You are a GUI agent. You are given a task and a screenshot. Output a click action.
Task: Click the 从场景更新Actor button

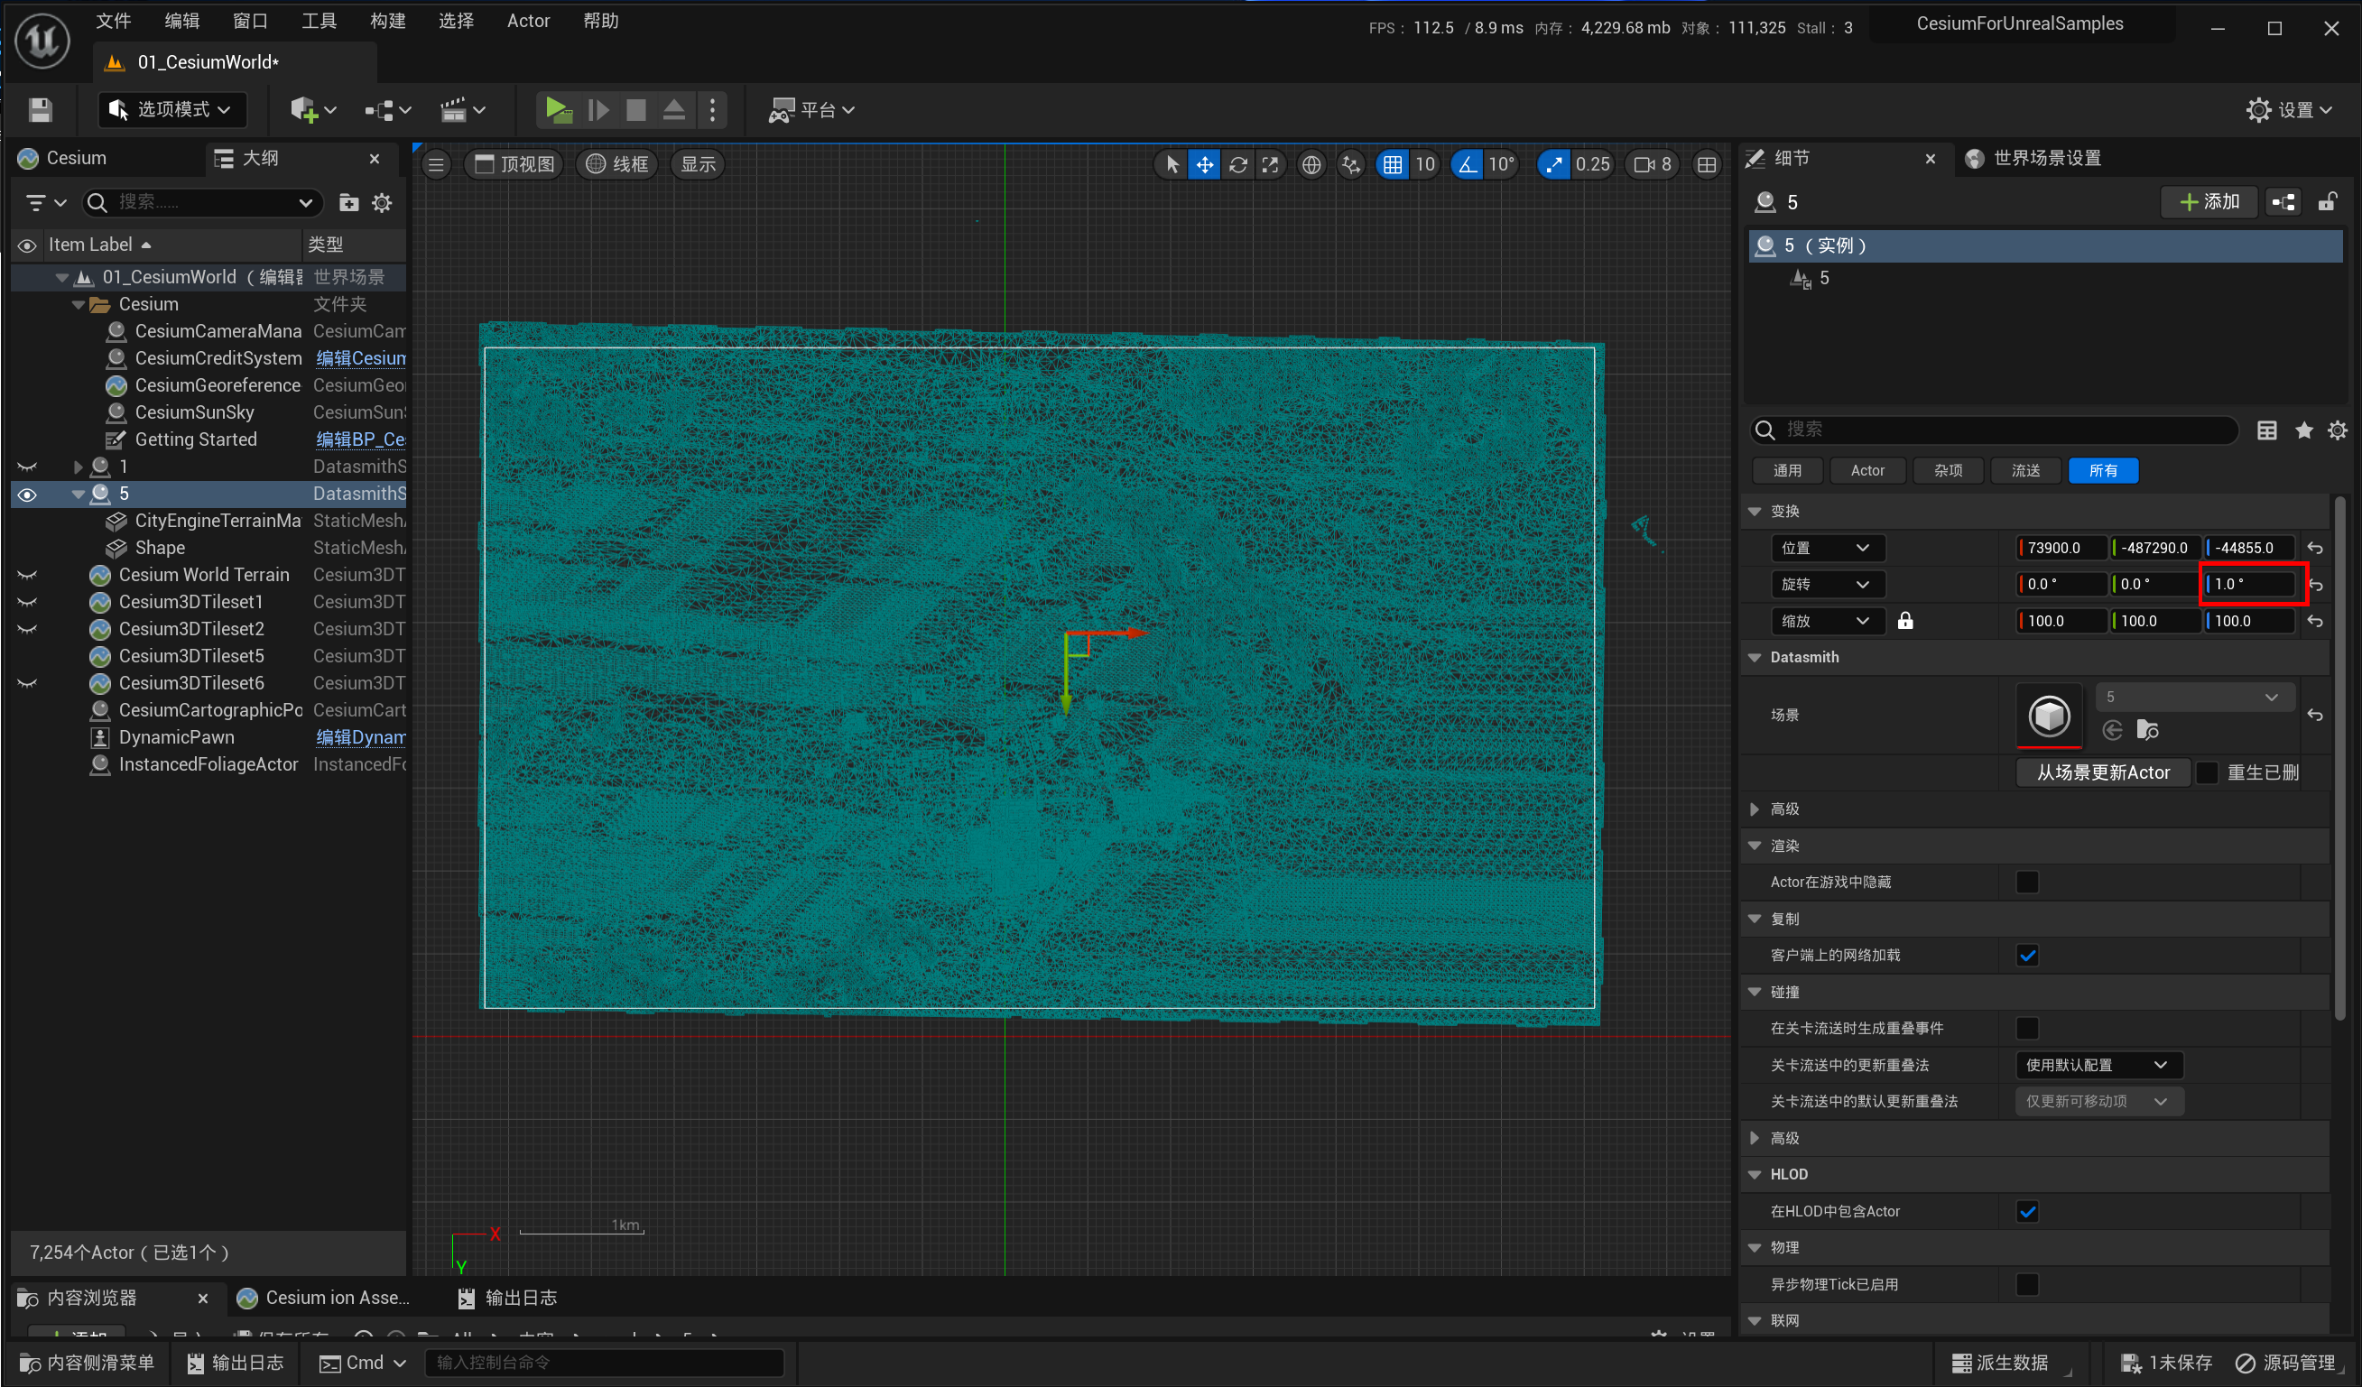[2102, 772]
